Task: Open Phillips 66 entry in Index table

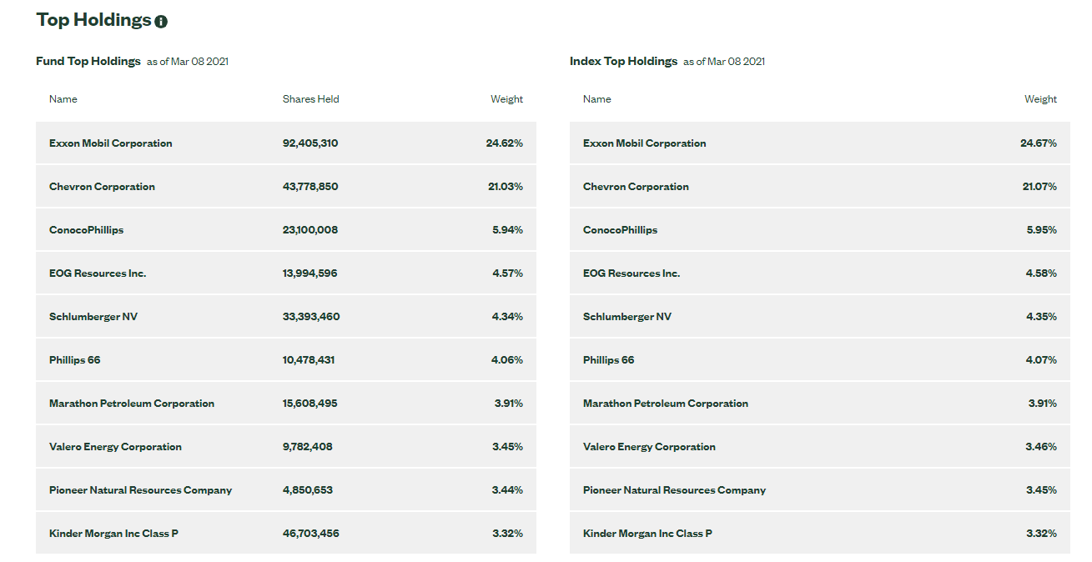Action: pyautogui.click(x=608, y=359)
